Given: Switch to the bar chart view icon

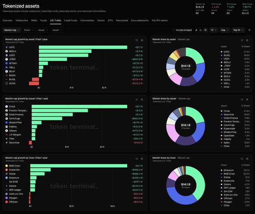Looking at the screenshot, I should pos(196,30).
